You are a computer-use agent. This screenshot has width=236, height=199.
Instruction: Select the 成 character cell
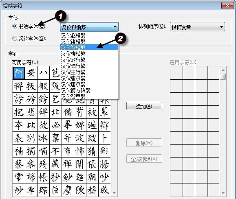104,190
